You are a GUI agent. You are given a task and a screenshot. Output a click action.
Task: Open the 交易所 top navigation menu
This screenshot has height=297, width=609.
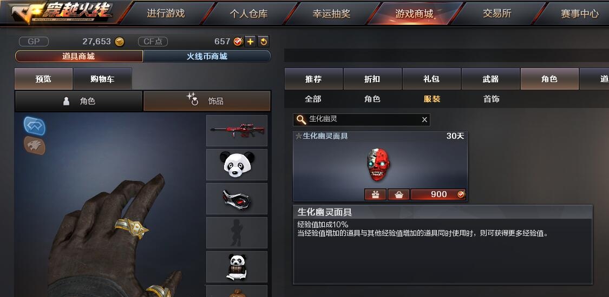(497, 13)
